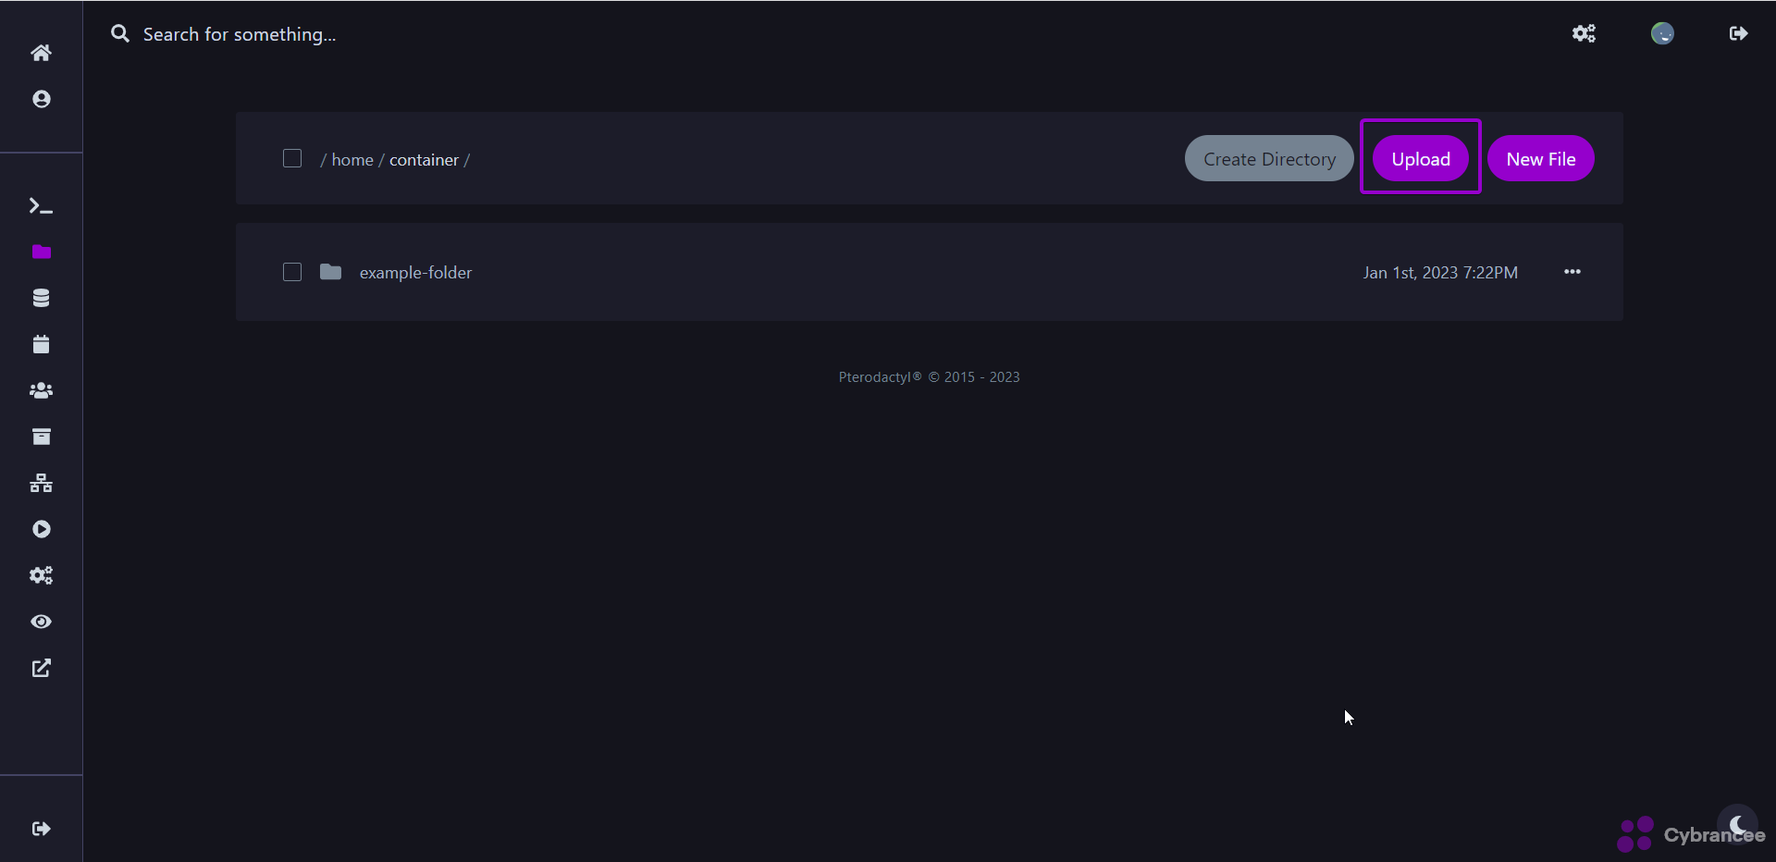Open the example-folder directory

[415, 273]
